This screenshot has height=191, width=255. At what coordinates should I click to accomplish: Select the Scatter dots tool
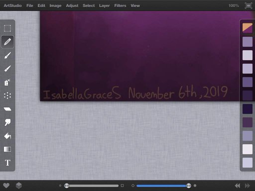point(7,95)
